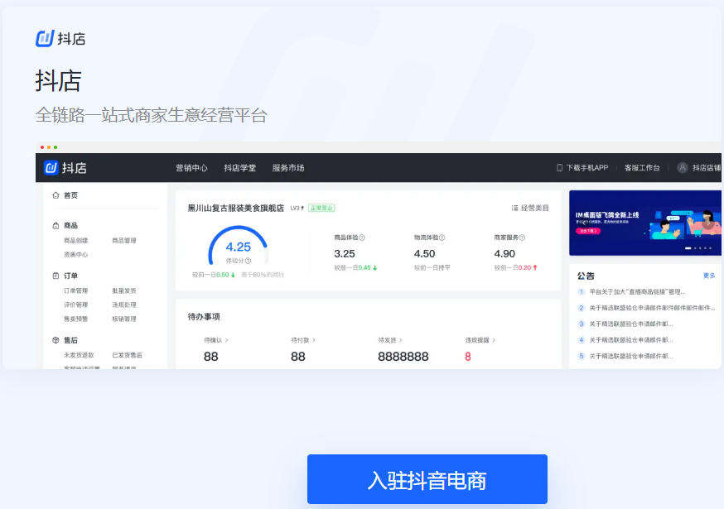Click the bag icon beside 商品

56,225
